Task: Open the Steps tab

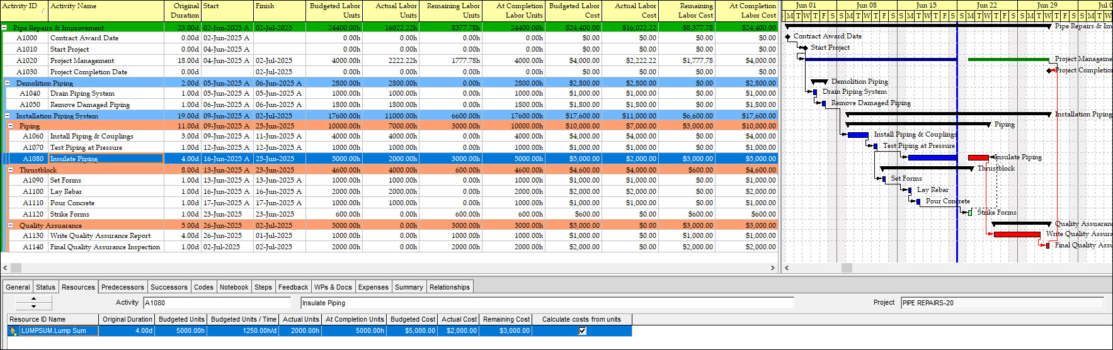Action: click(x=263, y=287)
